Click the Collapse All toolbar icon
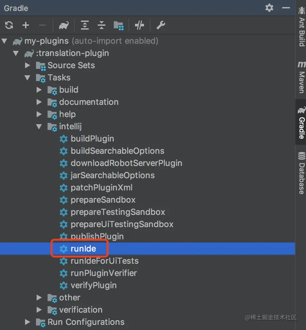Screen dimensions: 306x330 102,25
